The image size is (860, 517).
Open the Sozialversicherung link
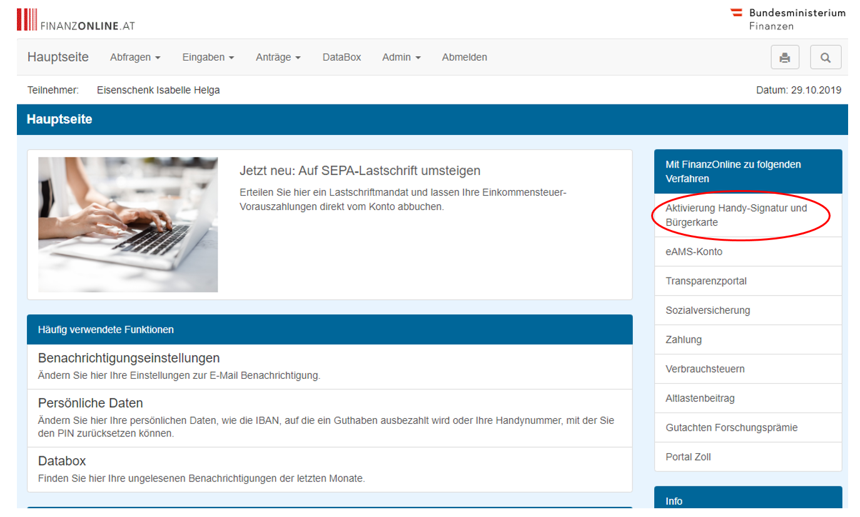[707, 311]
